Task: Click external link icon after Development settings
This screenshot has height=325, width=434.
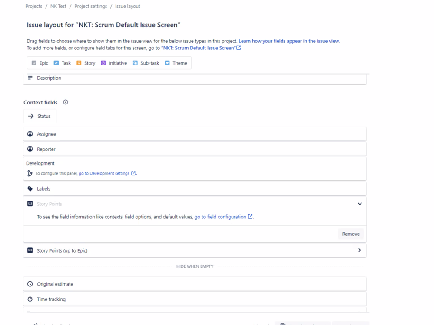Action: pyautogui.click(x=133, y=173)
